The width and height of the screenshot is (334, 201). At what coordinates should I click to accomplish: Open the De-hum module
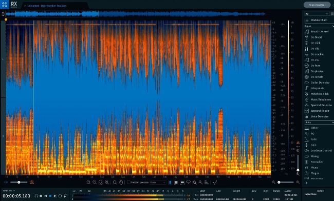tap(316, 66)
